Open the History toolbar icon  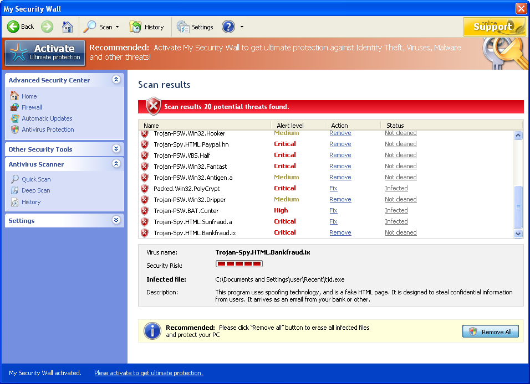point(135,27)
